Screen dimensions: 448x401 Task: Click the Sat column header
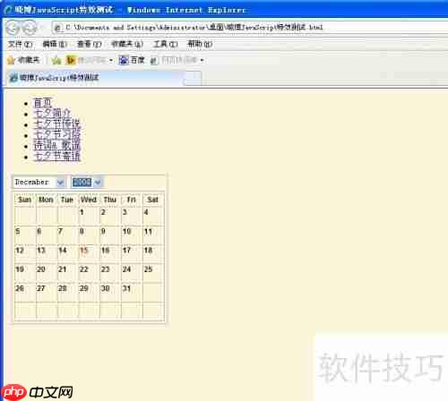click(x=153, y=200)
